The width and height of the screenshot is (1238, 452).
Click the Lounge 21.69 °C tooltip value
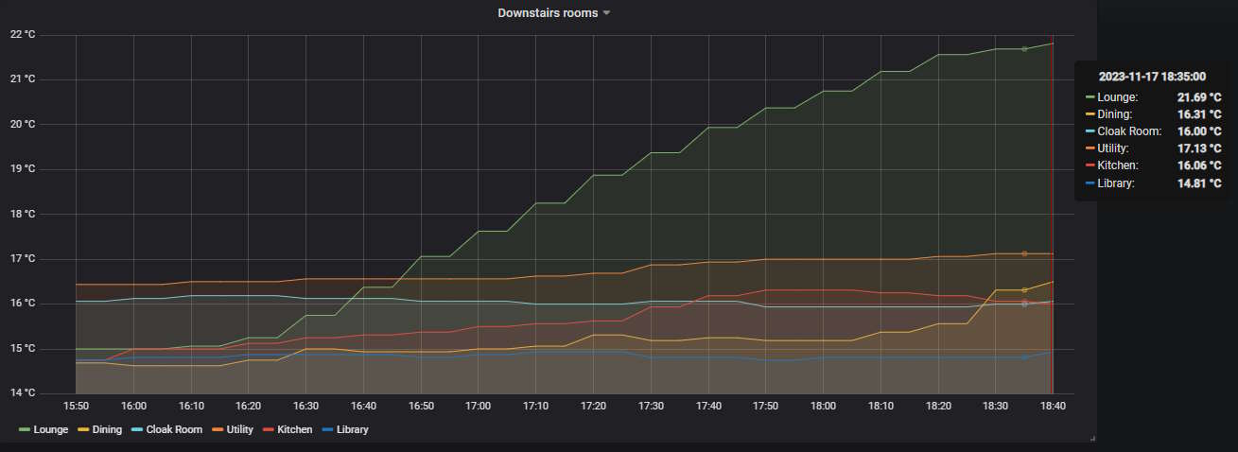(x=1198, y=96)
